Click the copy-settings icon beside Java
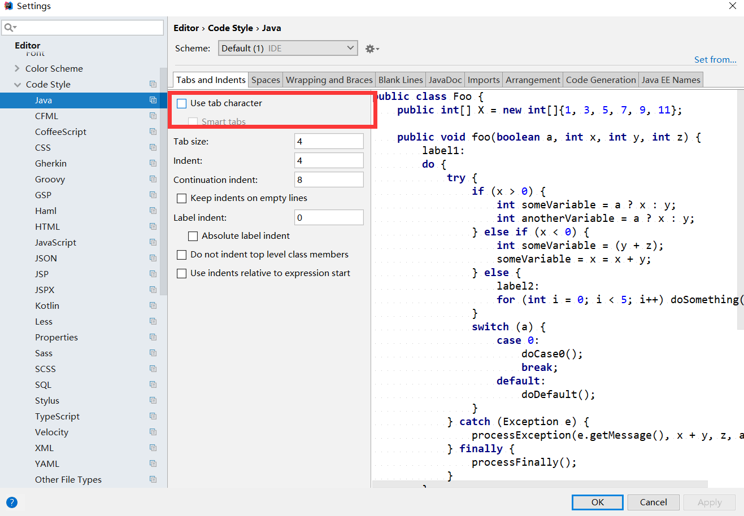This screenshot has width=744, height=516. (153, 100)
